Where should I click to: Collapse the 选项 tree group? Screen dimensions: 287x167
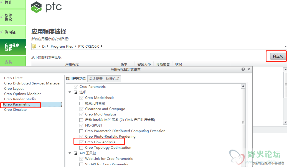pos(70,92)
